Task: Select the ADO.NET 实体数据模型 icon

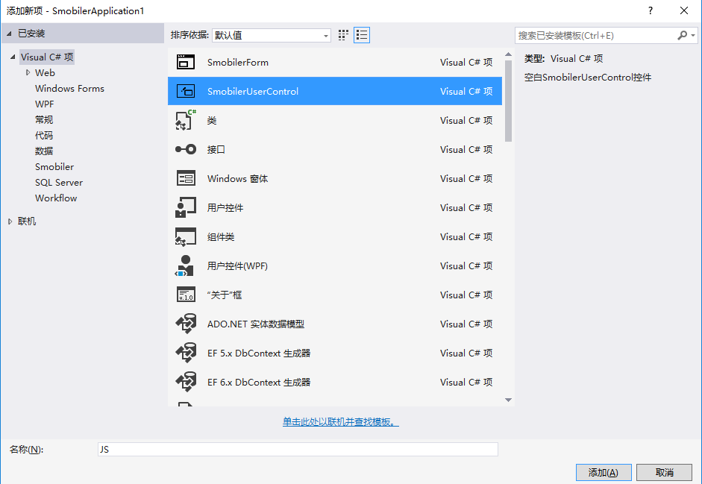Action: tap(186, 324)
